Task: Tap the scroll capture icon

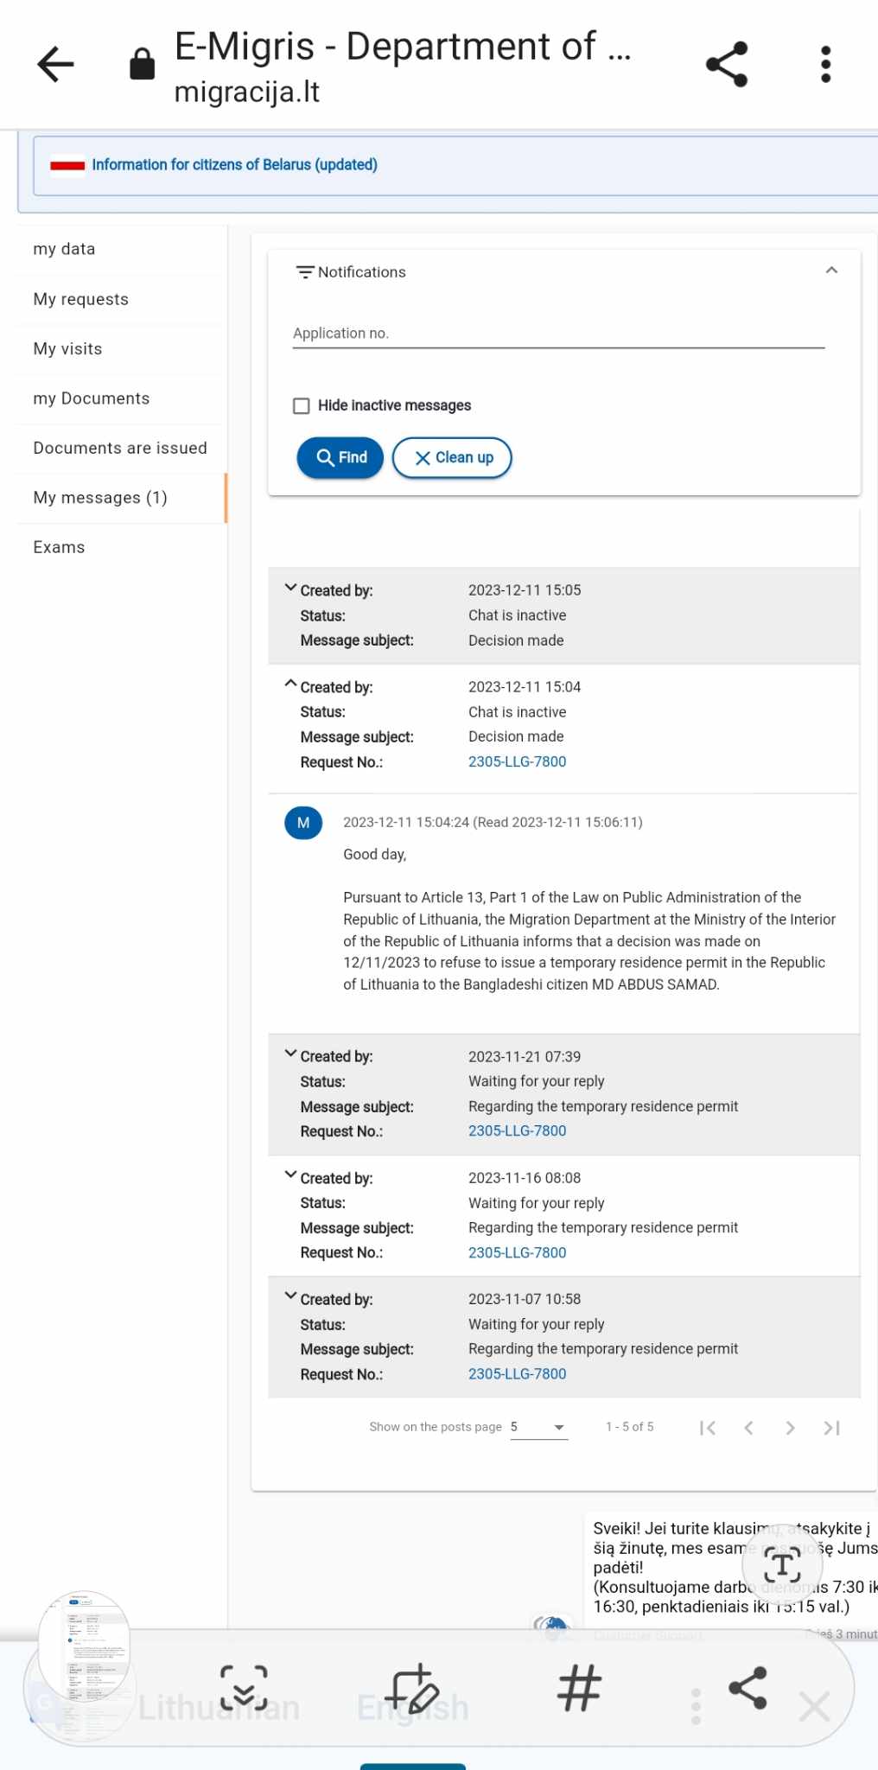Action: 244,1688
